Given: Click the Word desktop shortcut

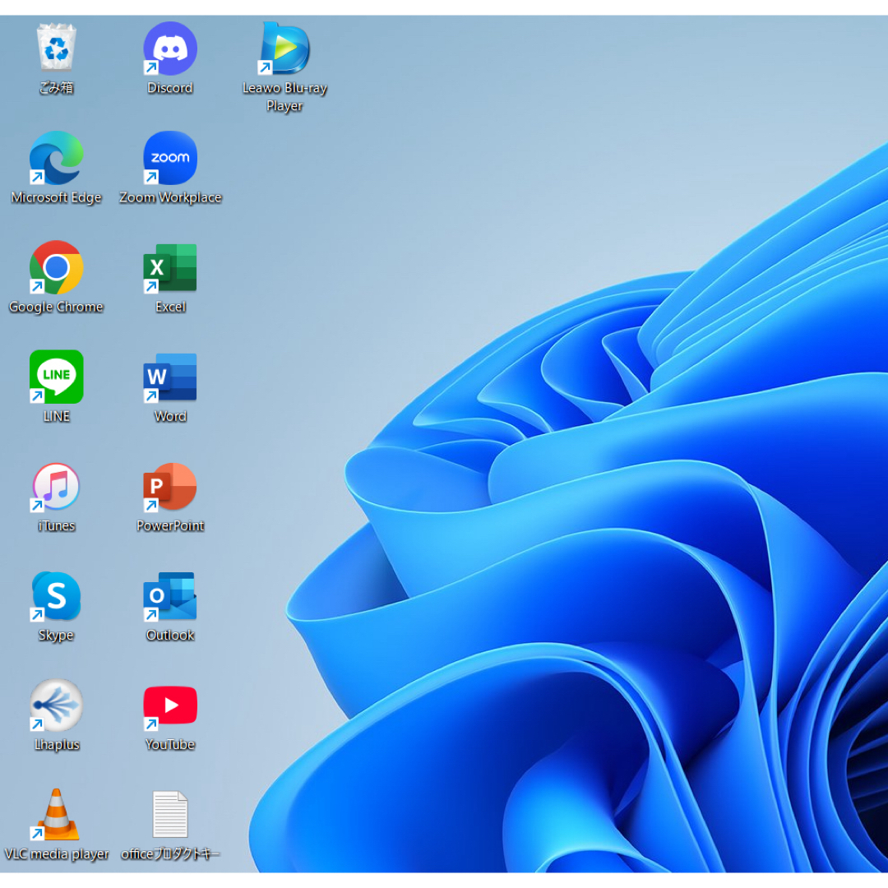Looking at the screenshot, I should 170,377.
